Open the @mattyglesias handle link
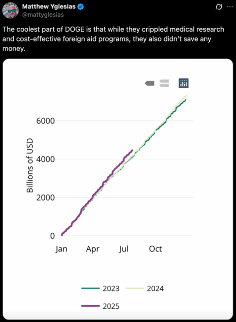 point(43,15)
